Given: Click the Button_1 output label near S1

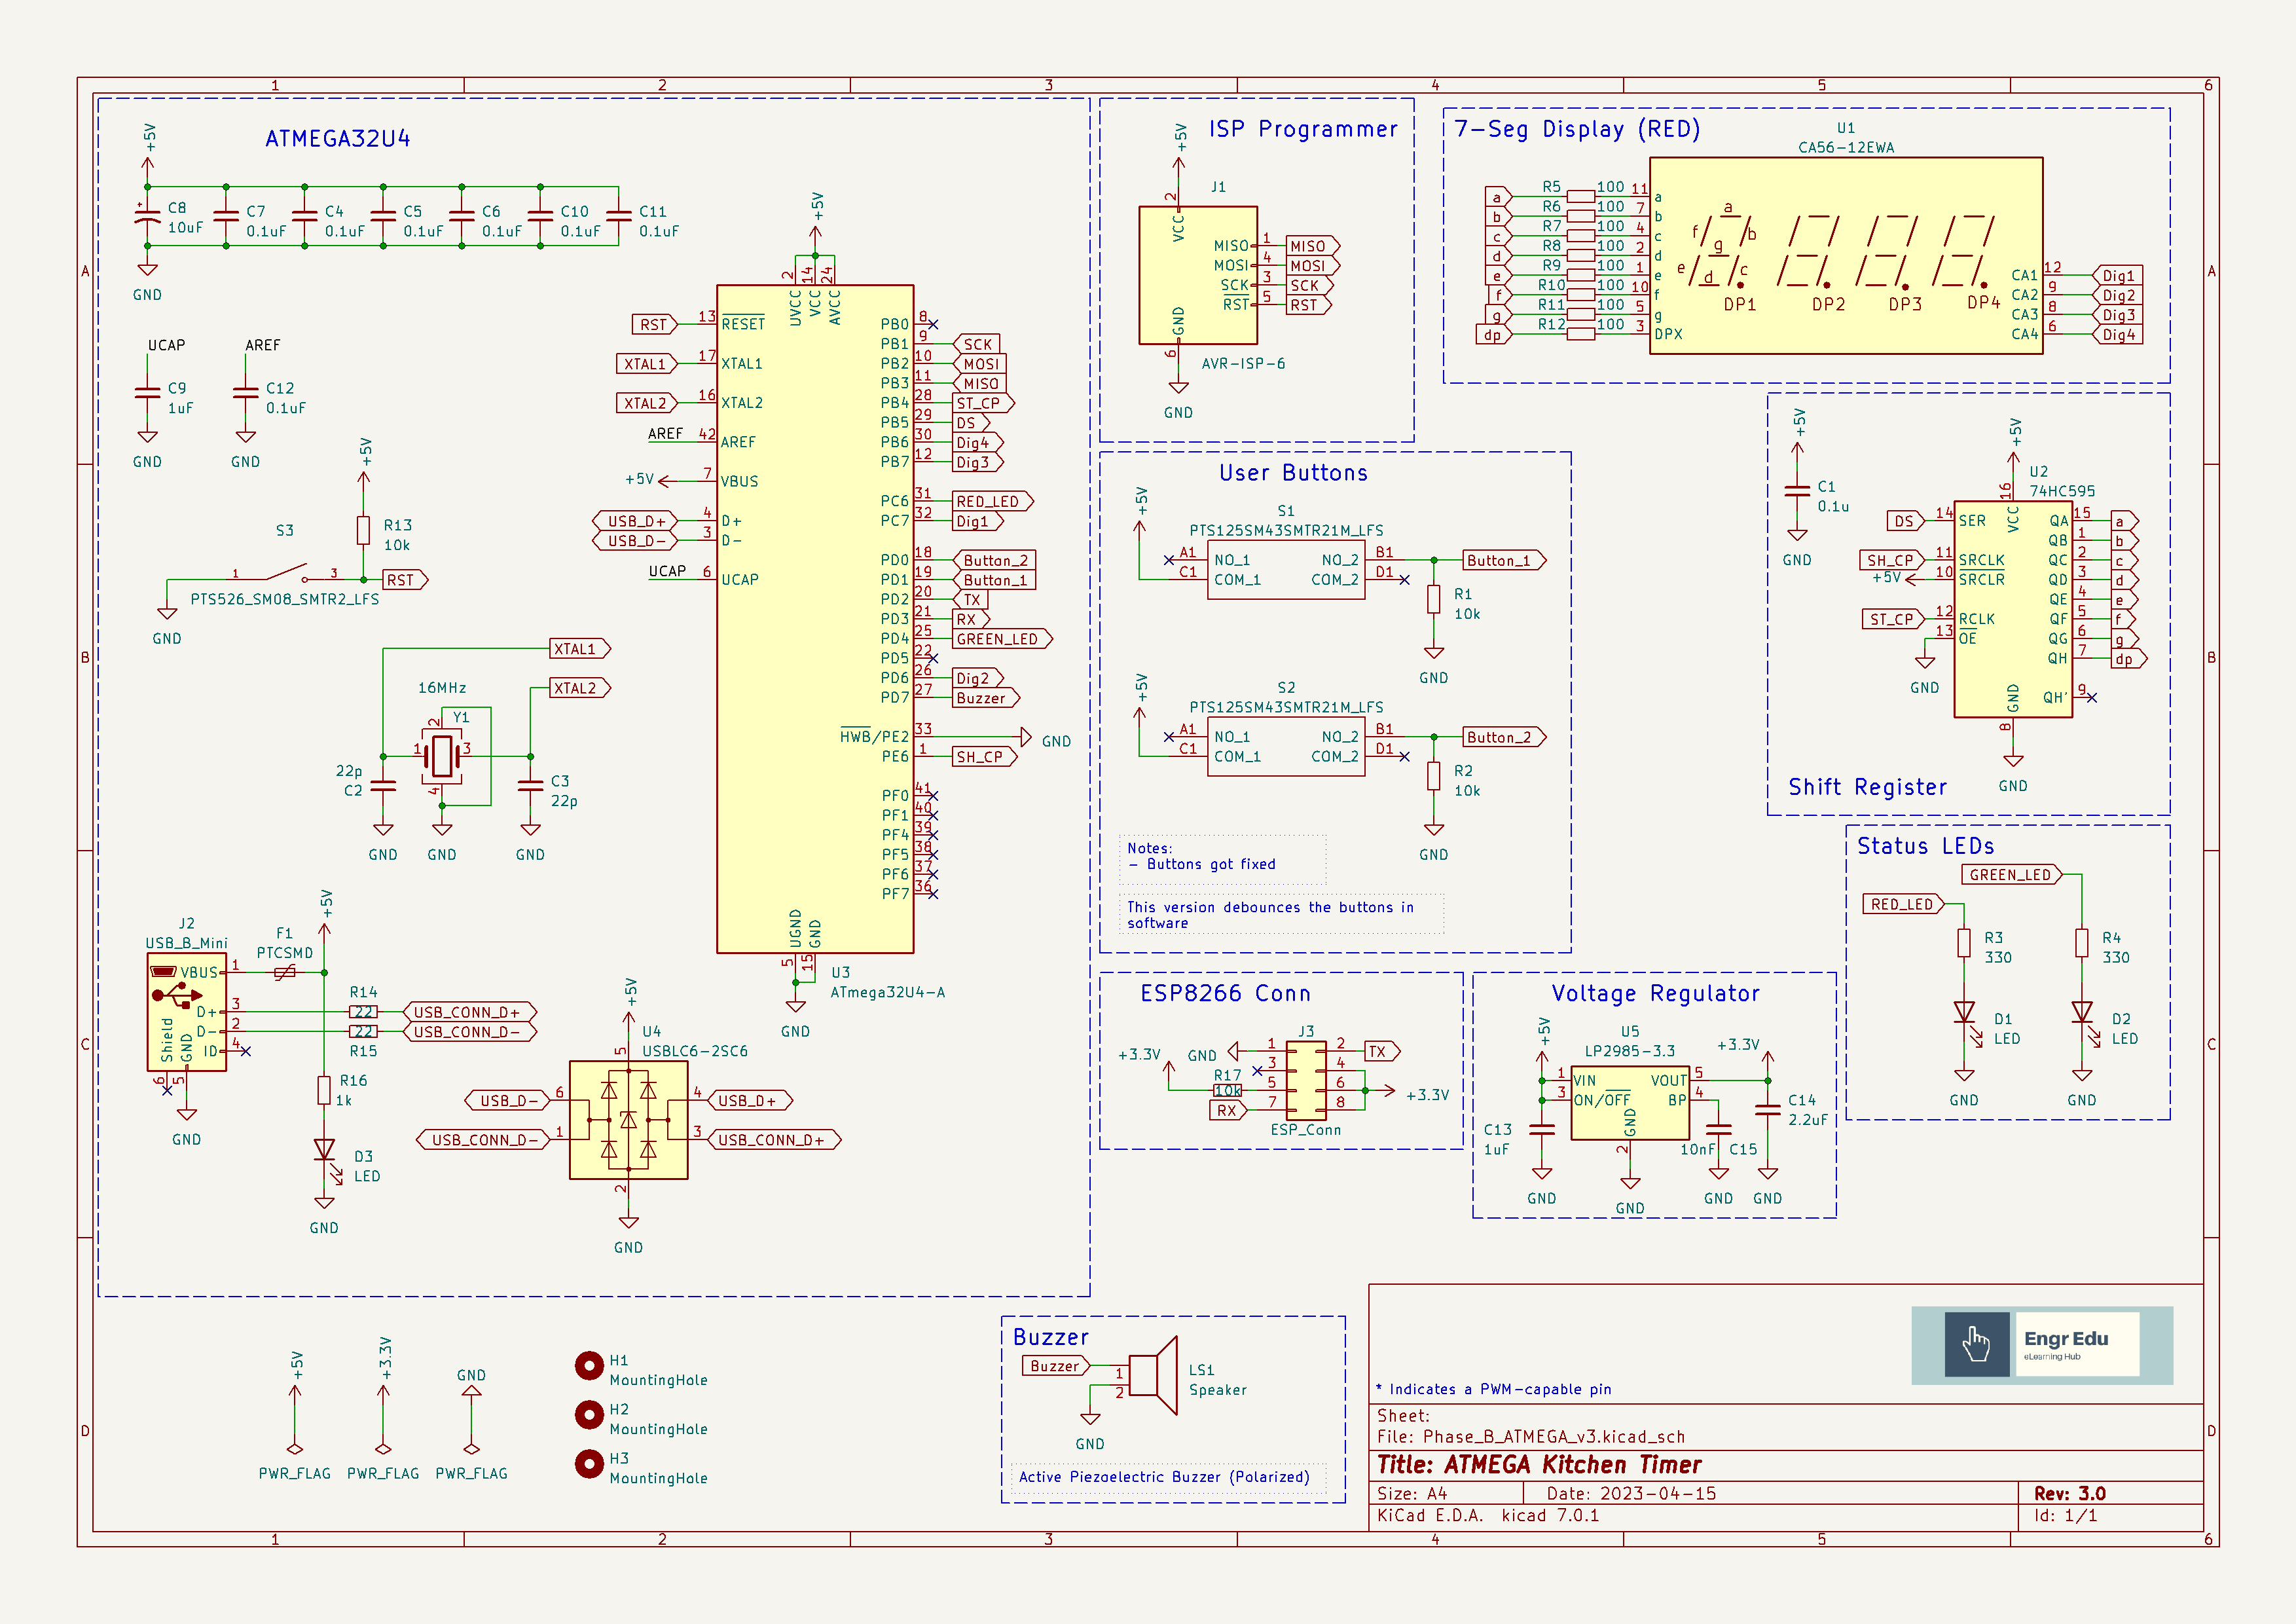Looking at the screenshot, I should point(1502,561).
